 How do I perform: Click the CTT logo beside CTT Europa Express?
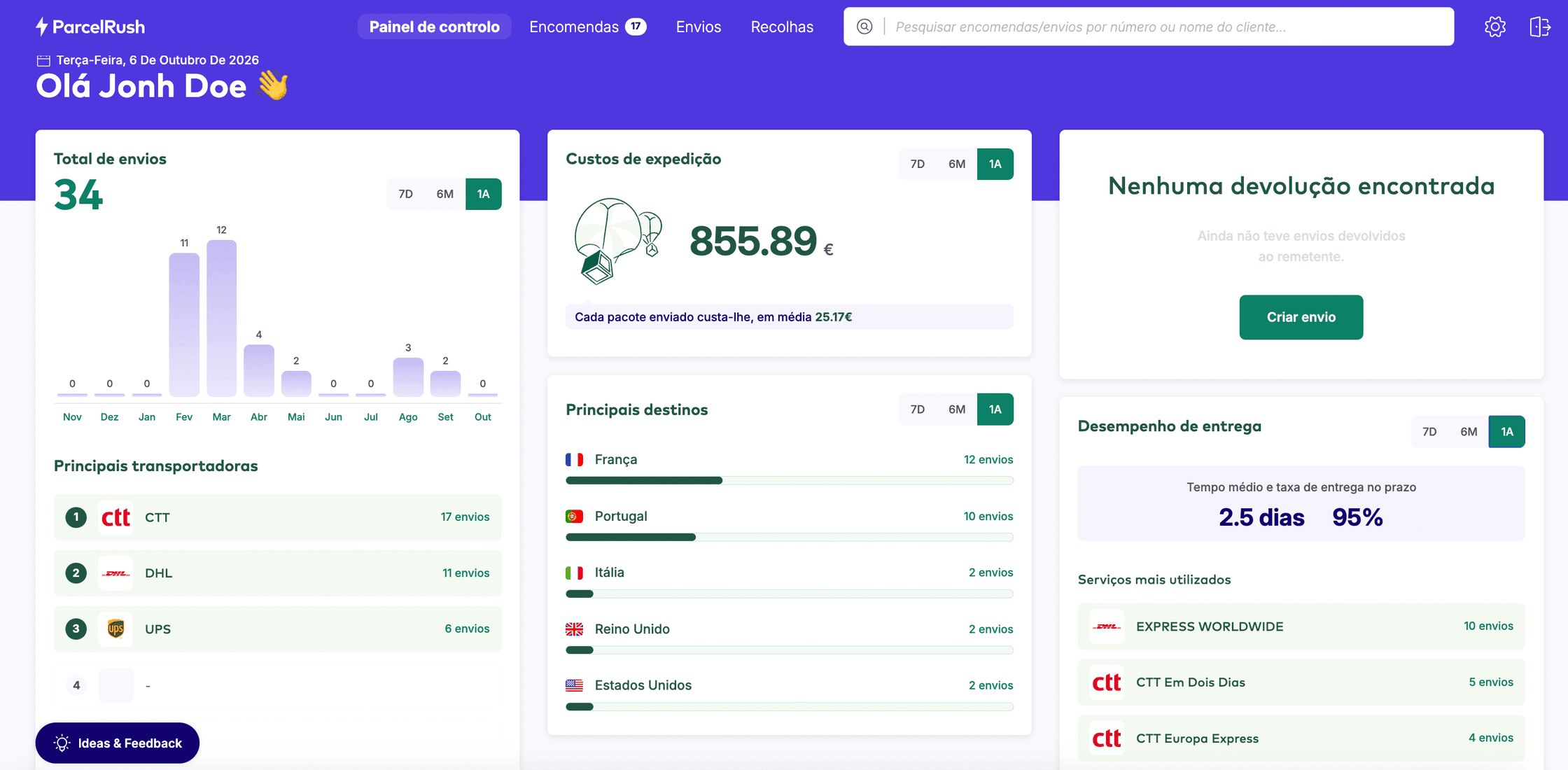click(1107, 738)
